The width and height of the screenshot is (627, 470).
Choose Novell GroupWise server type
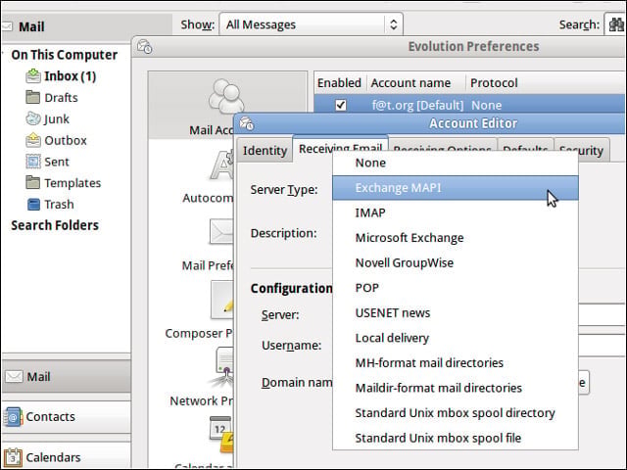tap(455, 263)
